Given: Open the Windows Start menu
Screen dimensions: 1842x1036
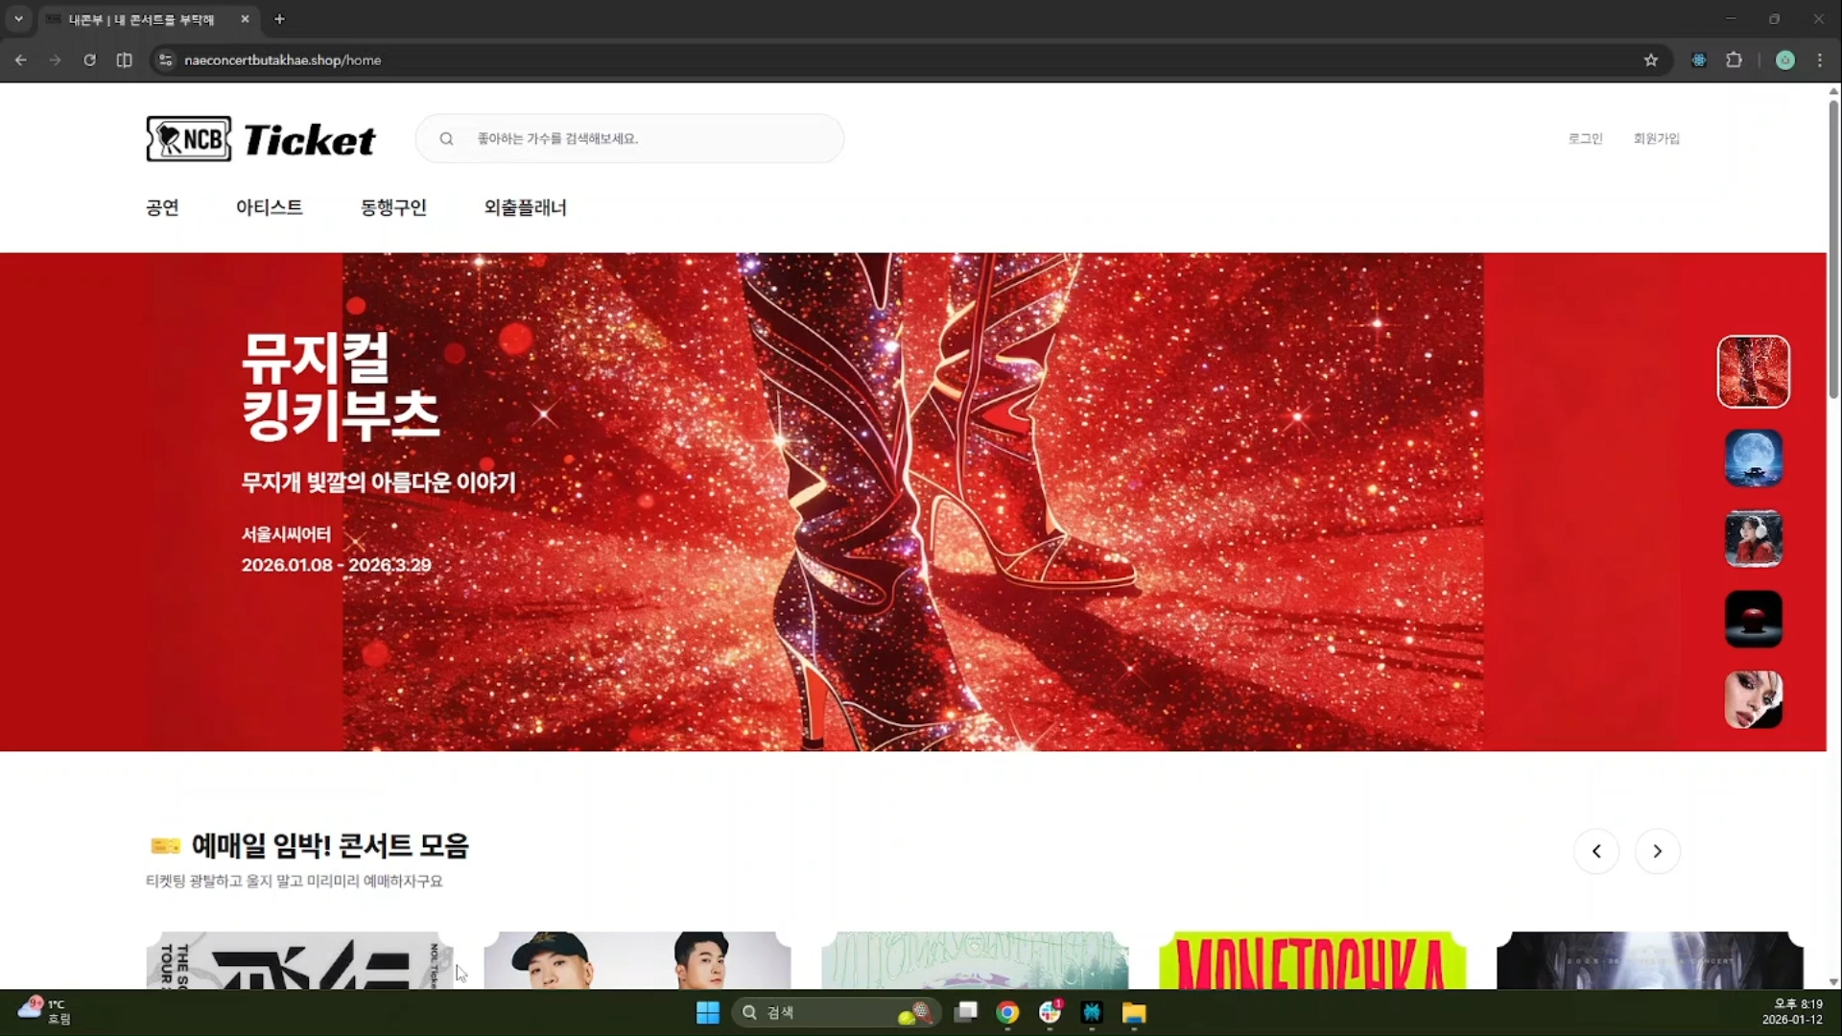Looking at the screenshot, I should [708, 1013].
